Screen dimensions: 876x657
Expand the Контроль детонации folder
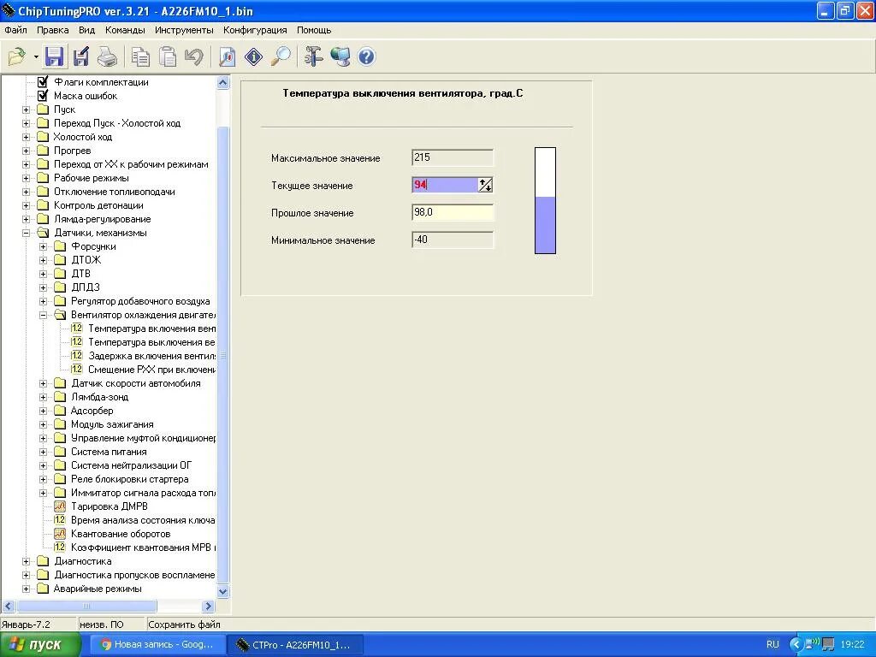[26, 205]
